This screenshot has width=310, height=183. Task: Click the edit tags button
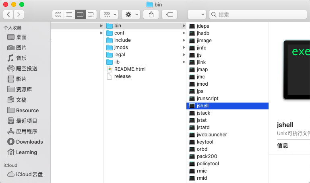pyautogui.click(x=169, y=14)
